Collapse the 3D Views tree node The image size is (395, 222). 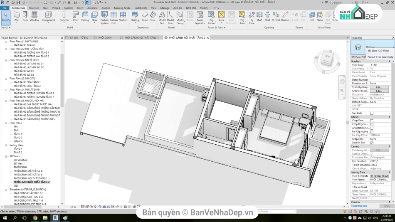click(x=6, y=156)
